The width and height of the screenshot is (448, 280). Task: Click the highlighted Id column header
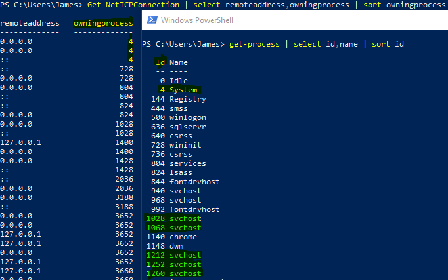tap(160, 62)
